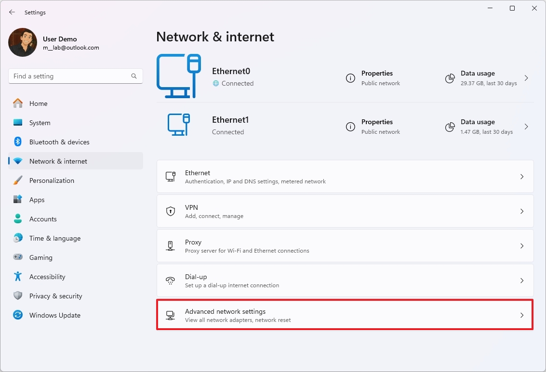Click the Find a setting input box
546x372 pixels.
coord(72,76)
